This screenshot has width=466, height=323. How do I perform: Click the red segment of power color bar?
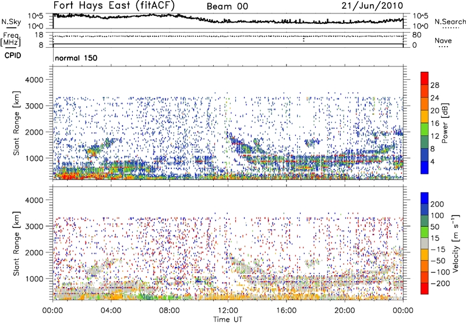(x=425, y=78)
